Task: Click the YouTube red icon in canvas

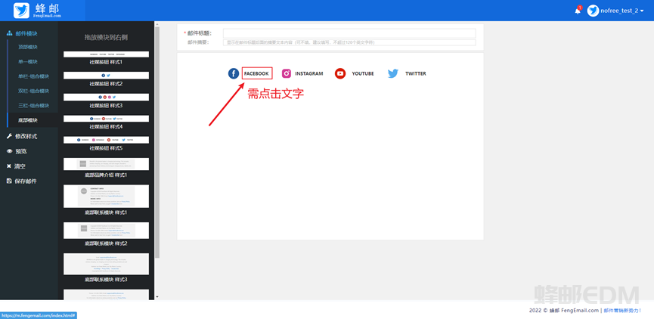Action: coord(340,73)
